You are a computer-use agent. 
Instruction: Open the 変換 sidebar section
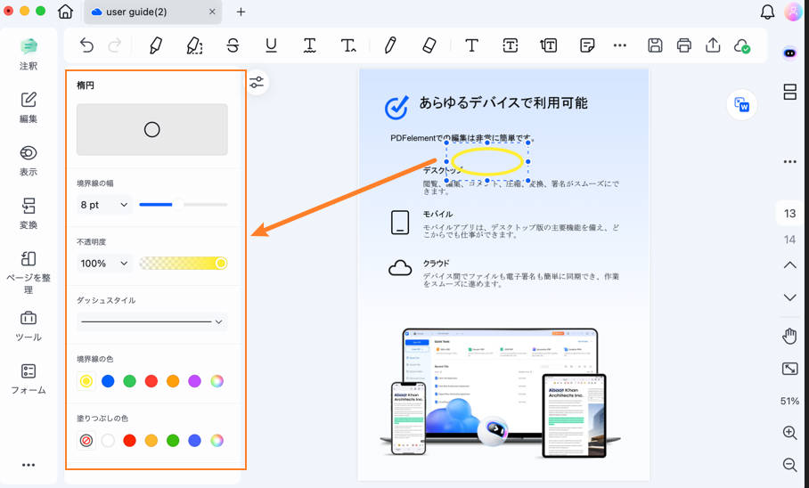click(29, 213)
